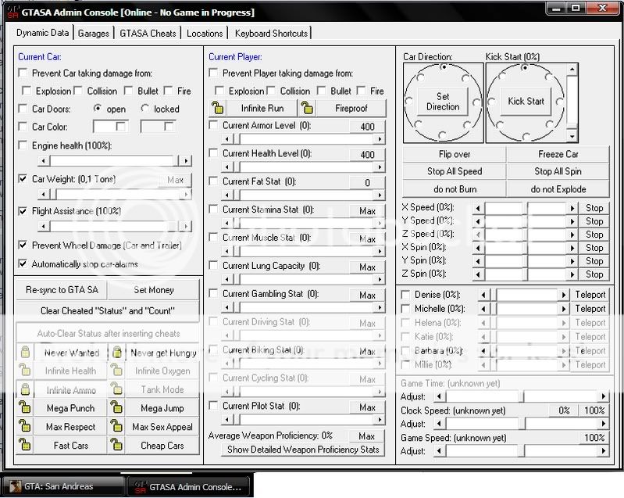Click left arrow of Current Armor Level slider
Viewport: 624px width, 498px height.
228,139
